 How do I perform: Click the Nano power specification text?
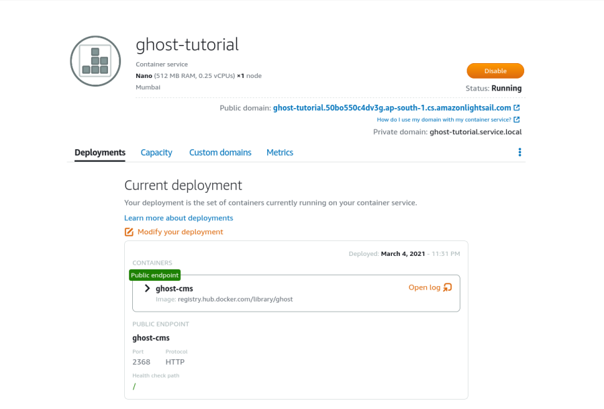point(199,76)
